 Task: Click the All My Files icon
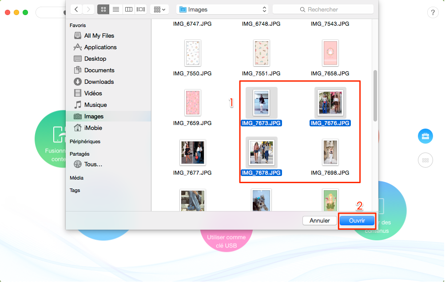click(77, 35)
